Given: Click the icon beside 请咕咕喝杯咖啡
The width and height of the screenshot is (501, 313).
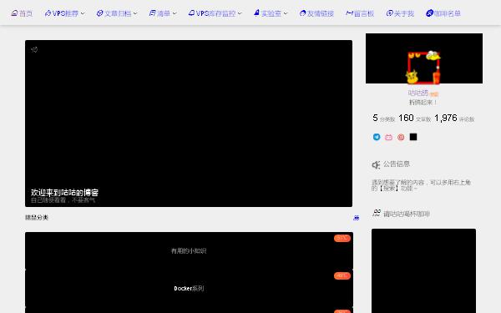Looking at the screenshot, I should click(x=377, y=214).
